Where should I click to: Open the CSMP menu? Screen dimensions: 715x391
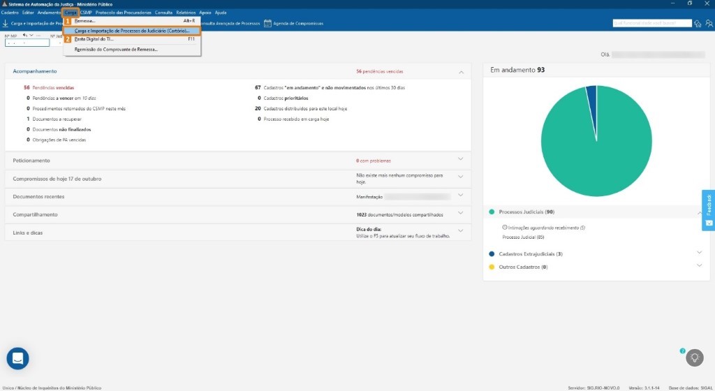point(86,13)
